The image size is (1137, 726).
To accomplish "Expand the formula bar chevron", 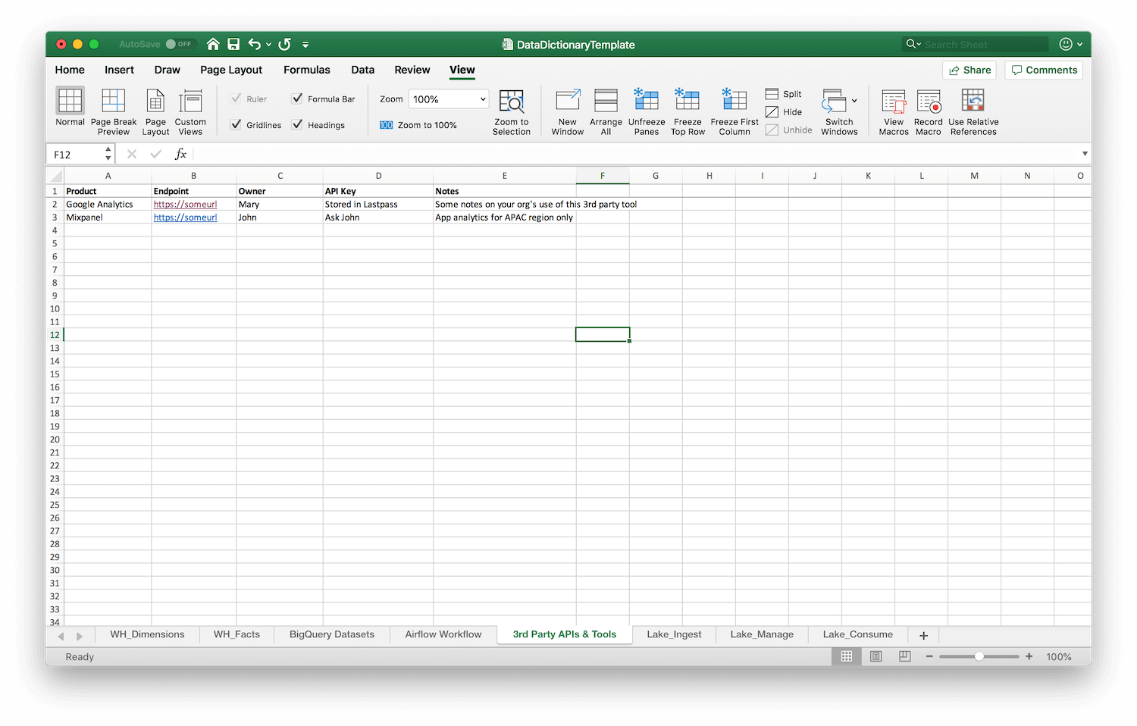I will pyautogui.click(x=1085, y=154).
